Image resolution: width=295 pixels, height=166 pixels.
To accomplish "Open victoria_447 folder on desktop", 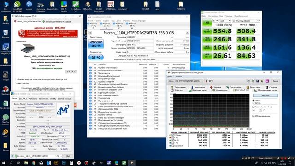I will click(x=122, y=6).
